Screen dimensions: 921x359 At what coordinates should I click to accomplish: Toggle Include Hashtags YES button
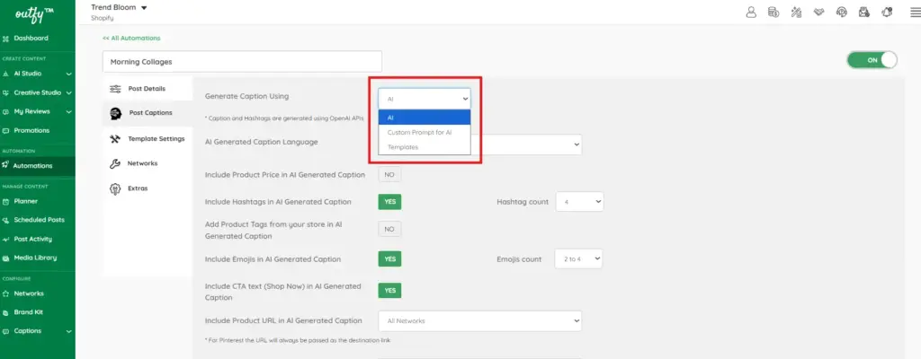point(389,202)
